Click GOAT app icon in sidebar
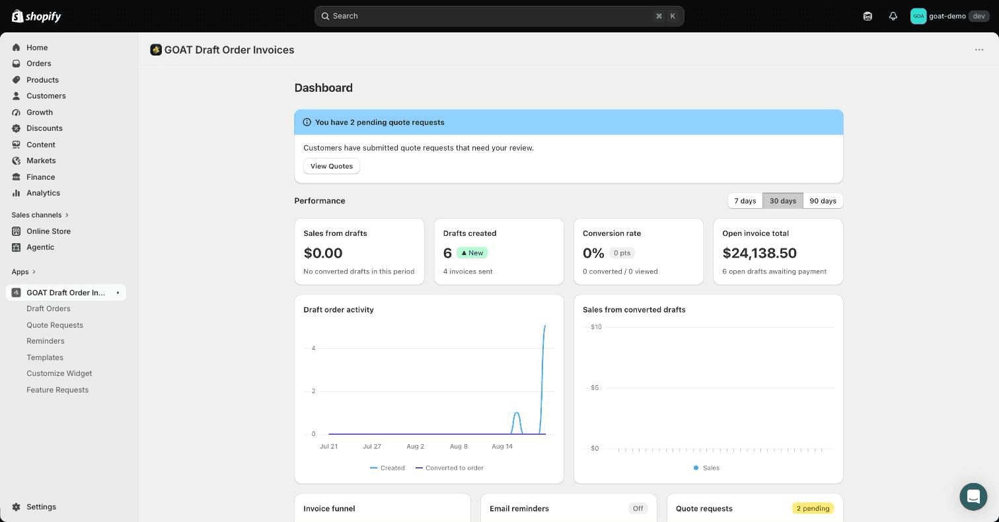The height and width of the screenshot is (522, 999). click(17, 293)
